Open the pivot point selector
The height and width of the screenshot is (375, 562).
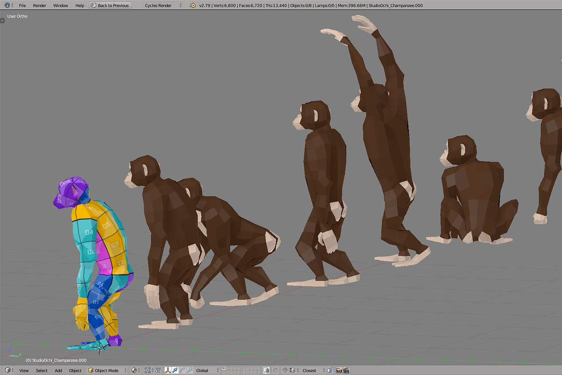pyautogui.click(x=149, y=370)
